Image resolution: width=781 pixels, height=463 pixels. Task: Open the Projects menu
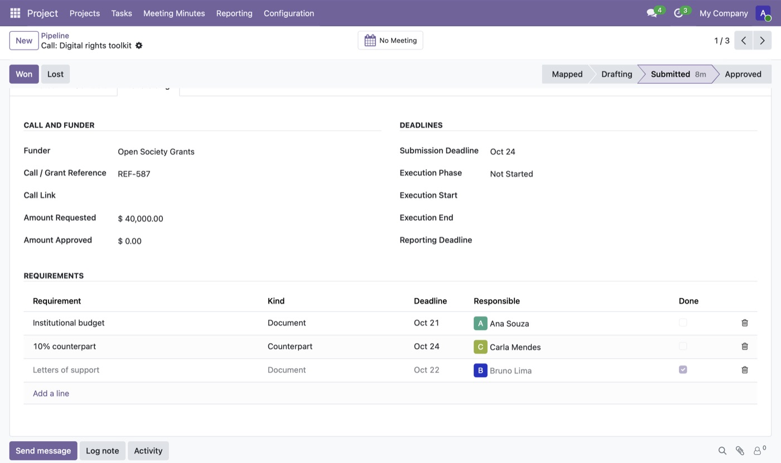pos(85,13)
